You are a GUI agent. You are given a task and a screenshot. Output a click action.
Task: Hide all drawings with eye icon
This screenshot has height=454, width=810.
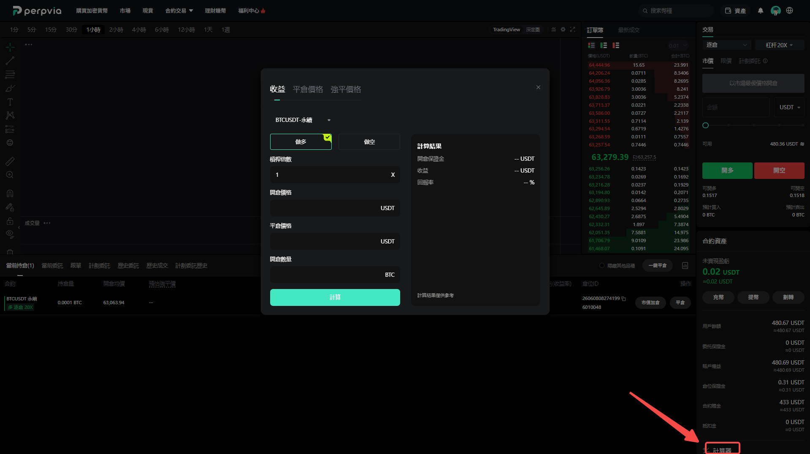tap(10, 234)
